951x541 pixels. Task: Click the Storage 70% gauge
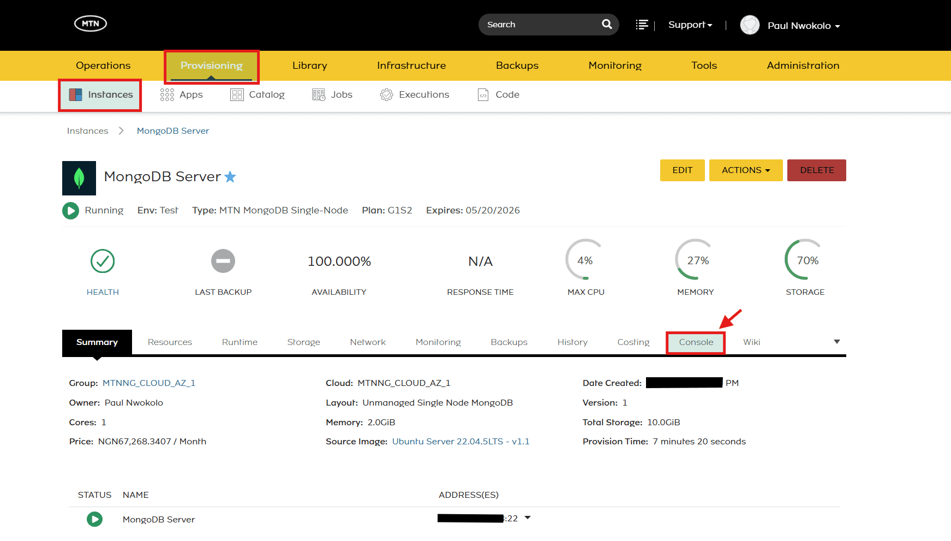[x=805, y=260]
